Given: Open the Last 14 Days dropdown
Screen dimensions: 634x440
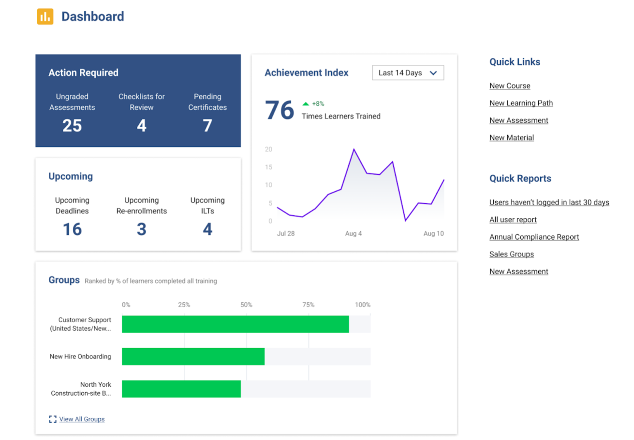Looking at the screenshot, I should [408, 73].
